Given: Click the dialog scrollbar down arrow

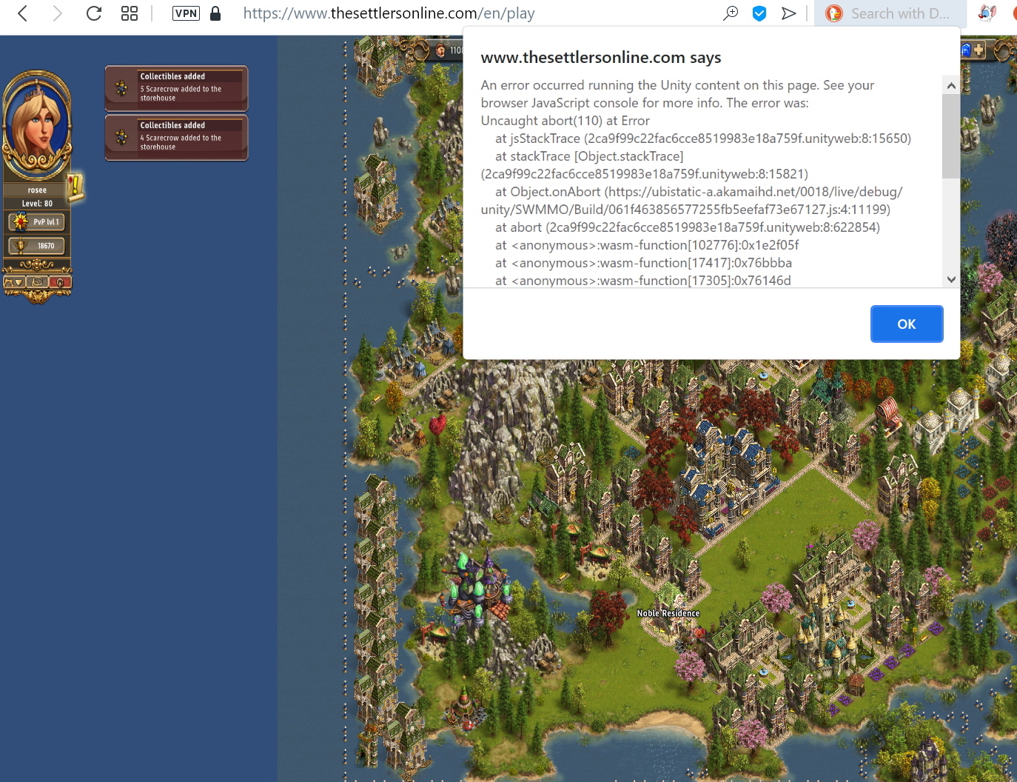Looking at the screenshot, I should (x=951, y=279).
